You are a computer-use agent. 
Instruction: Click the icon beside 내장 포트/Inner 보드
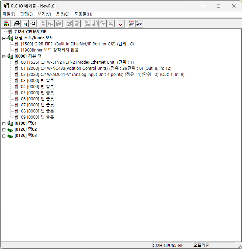click(10, 38)
